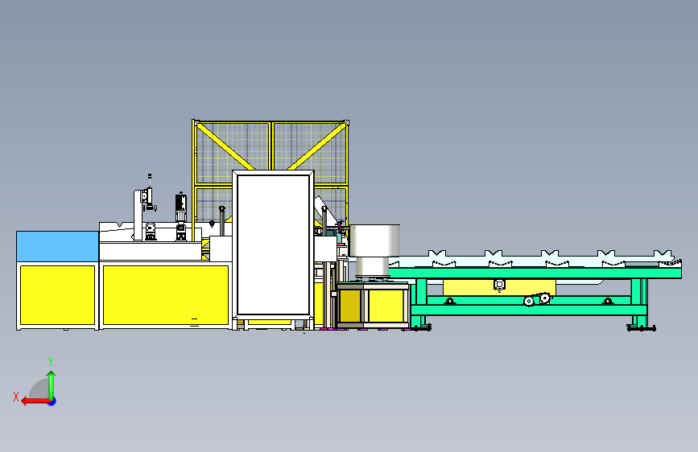The width and height of the screenshot is (698, 452).
Task: Pick the left mesh panel of the yellow safety fence
Action: [x=233, y=154]
